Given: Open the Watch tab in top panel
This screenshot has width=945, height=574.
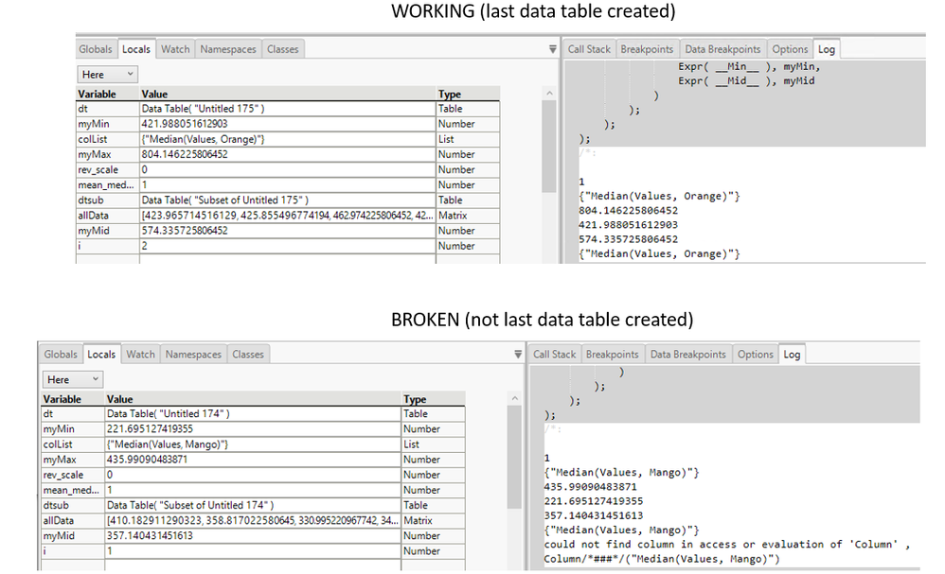Looking at the screenshot, I should [x=175, y=49].
